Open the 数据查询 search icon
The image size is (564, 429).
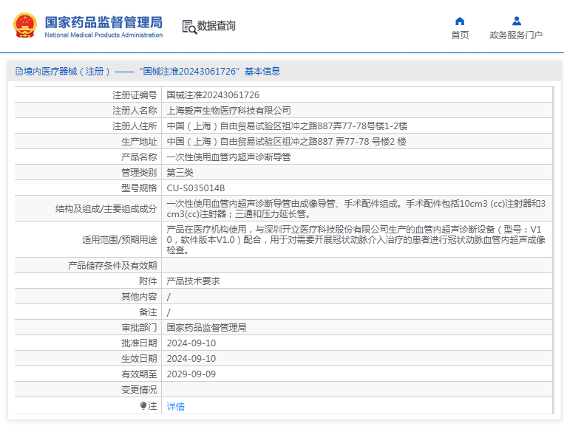point(189,27)
